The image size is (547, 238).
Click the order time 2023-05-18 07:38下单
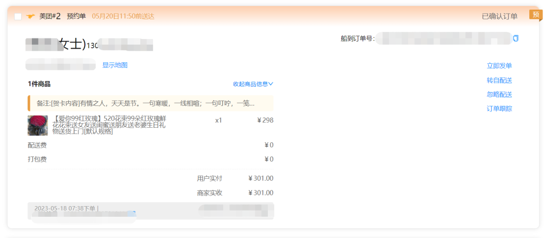coord(64,208)
